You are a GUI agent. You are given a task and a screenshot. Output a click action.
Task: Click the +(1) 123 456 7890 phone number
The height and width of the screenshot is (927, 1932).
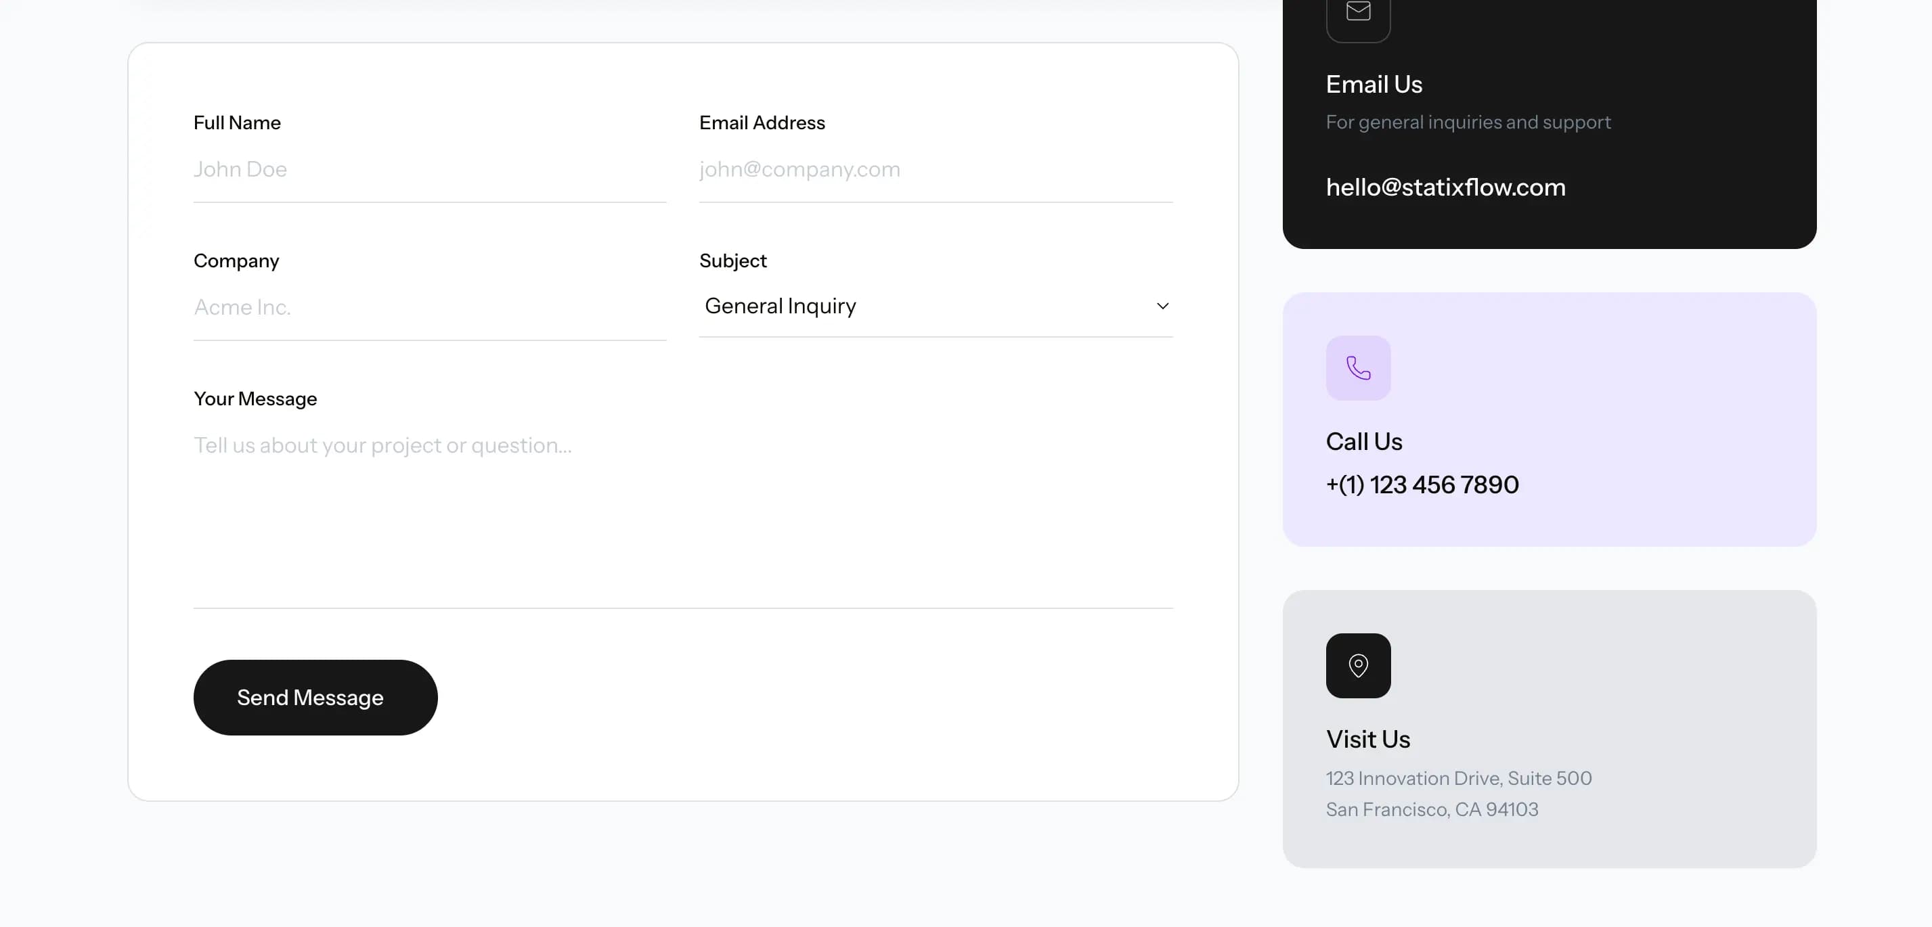[x=1422, y=485]
